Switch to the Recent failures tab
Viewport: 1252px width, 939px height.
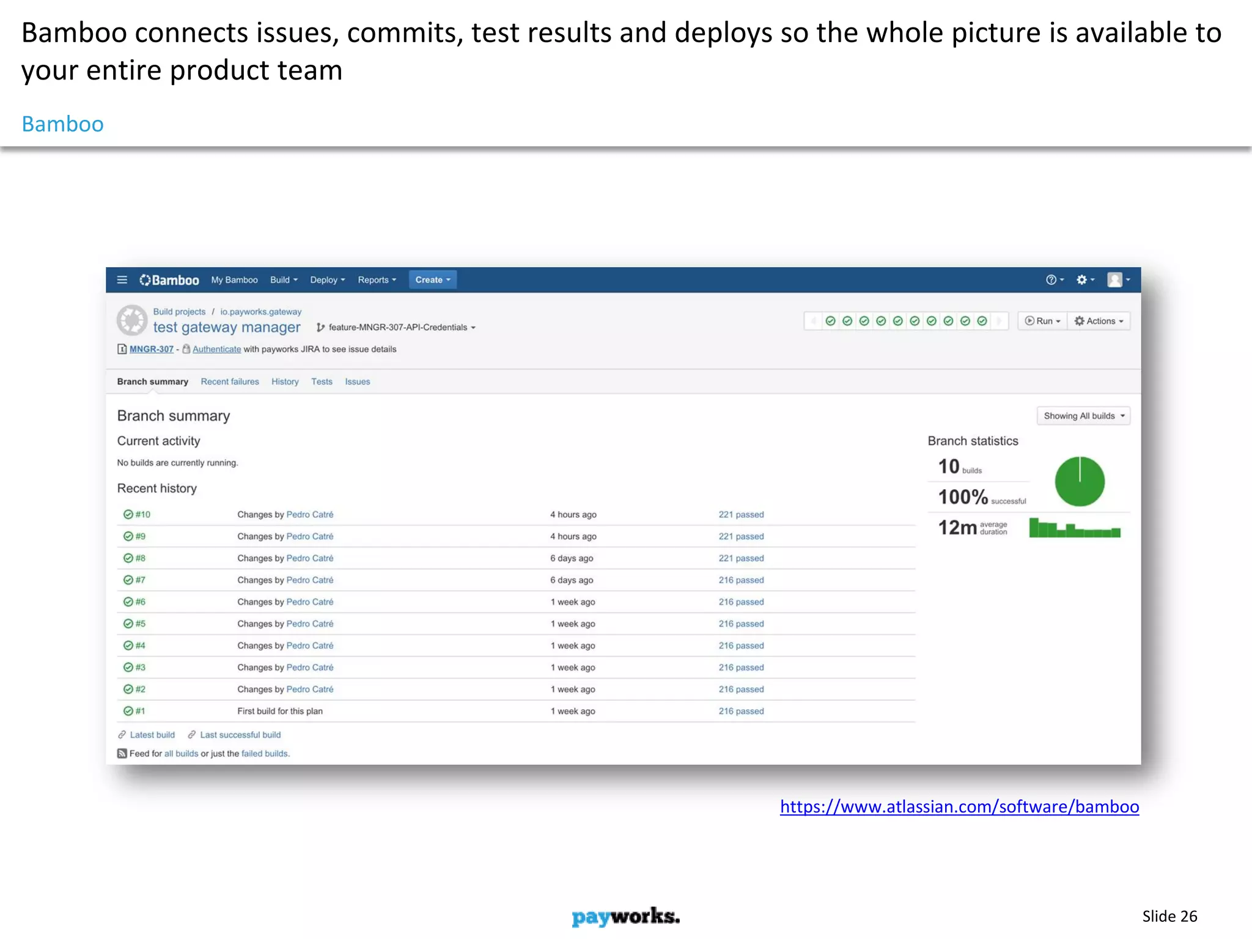click(x=230, y=382)
